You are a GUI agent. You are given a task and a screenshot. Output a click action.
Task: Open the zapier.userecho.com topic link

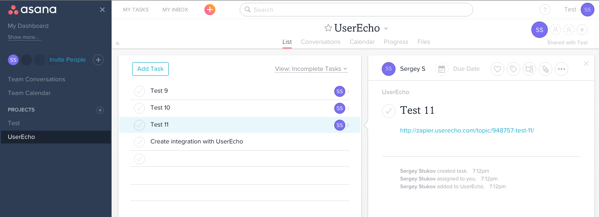point(467,130)
